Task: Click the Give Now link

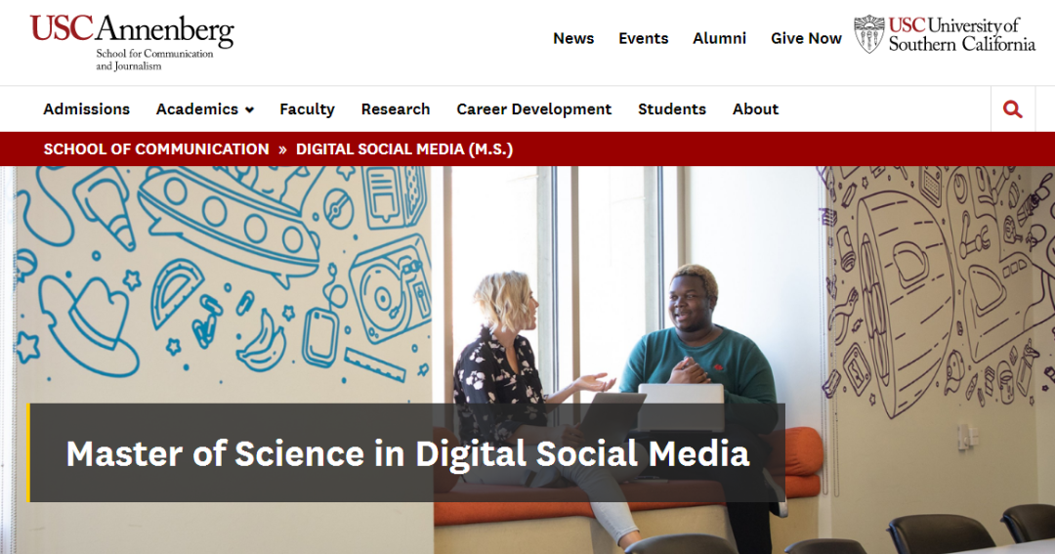Action: [806, 38]
